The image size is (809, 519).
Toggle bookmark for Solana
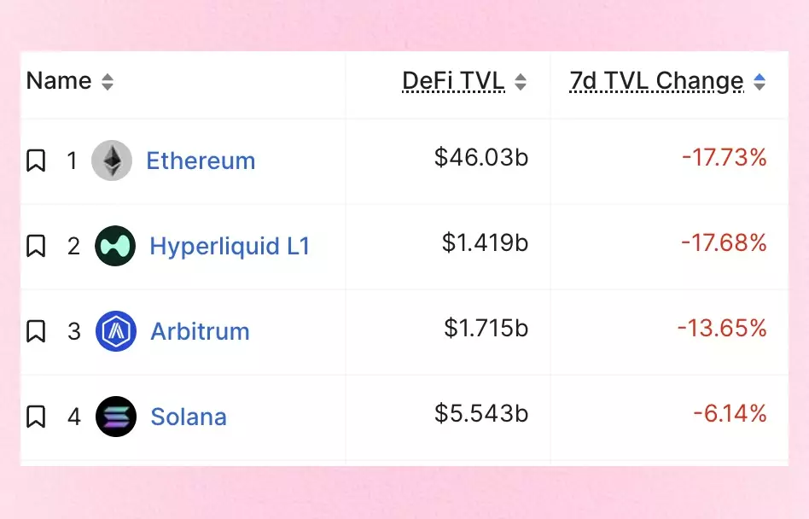[36, 417]
